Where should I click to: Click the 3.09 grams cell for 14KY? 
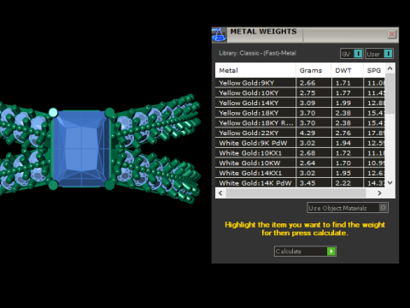(x=313, y=103)
